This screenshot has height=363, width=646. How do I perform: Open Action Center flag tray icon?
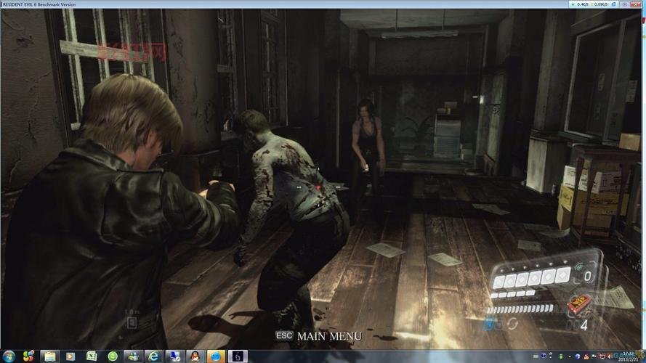click(x=594, y=356)
